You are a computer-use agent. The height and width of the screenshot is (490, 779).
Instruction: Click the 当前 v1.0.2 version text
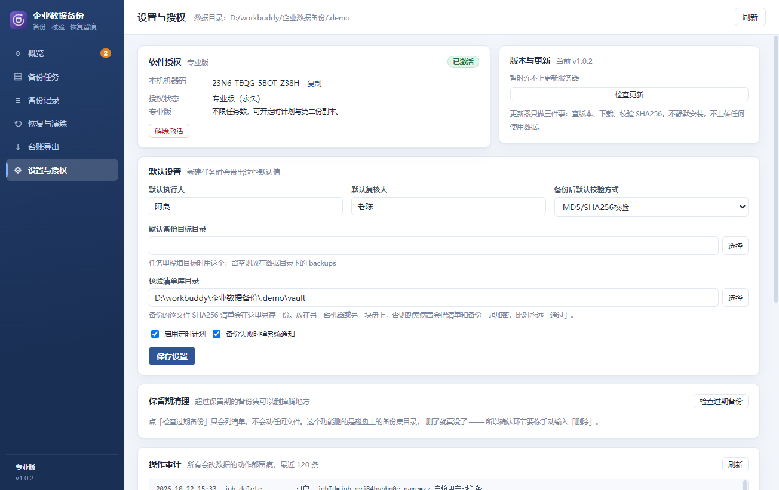(574, 61)
